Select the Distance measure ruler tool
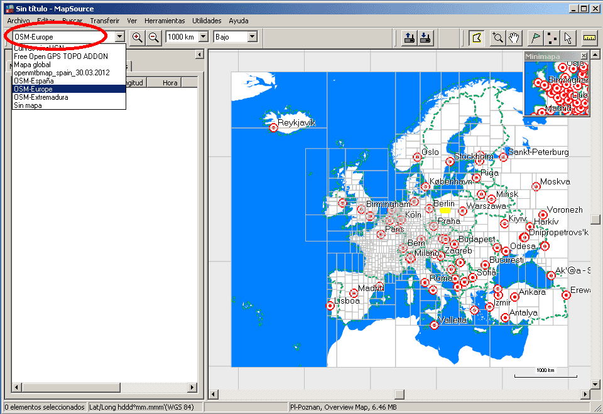603x414 pixels. tap(589, 38)
